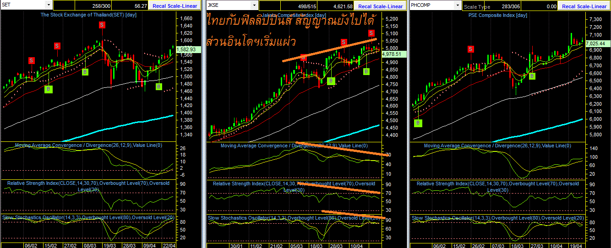Image resolution: width=611 pixels, height=248 pixels.
Task: Click the only red S marker in PSE chart
Action: coord(471,49)
